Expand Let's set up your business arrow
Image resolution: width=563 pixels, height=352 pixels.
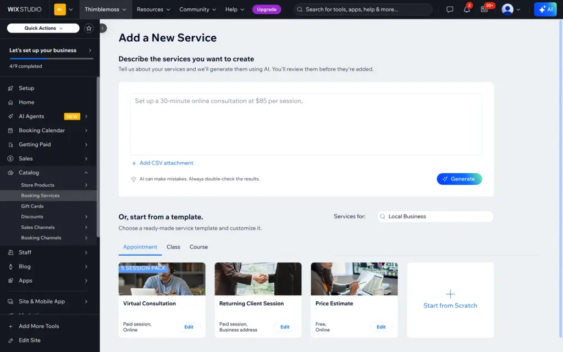click(x=90, y=50)
